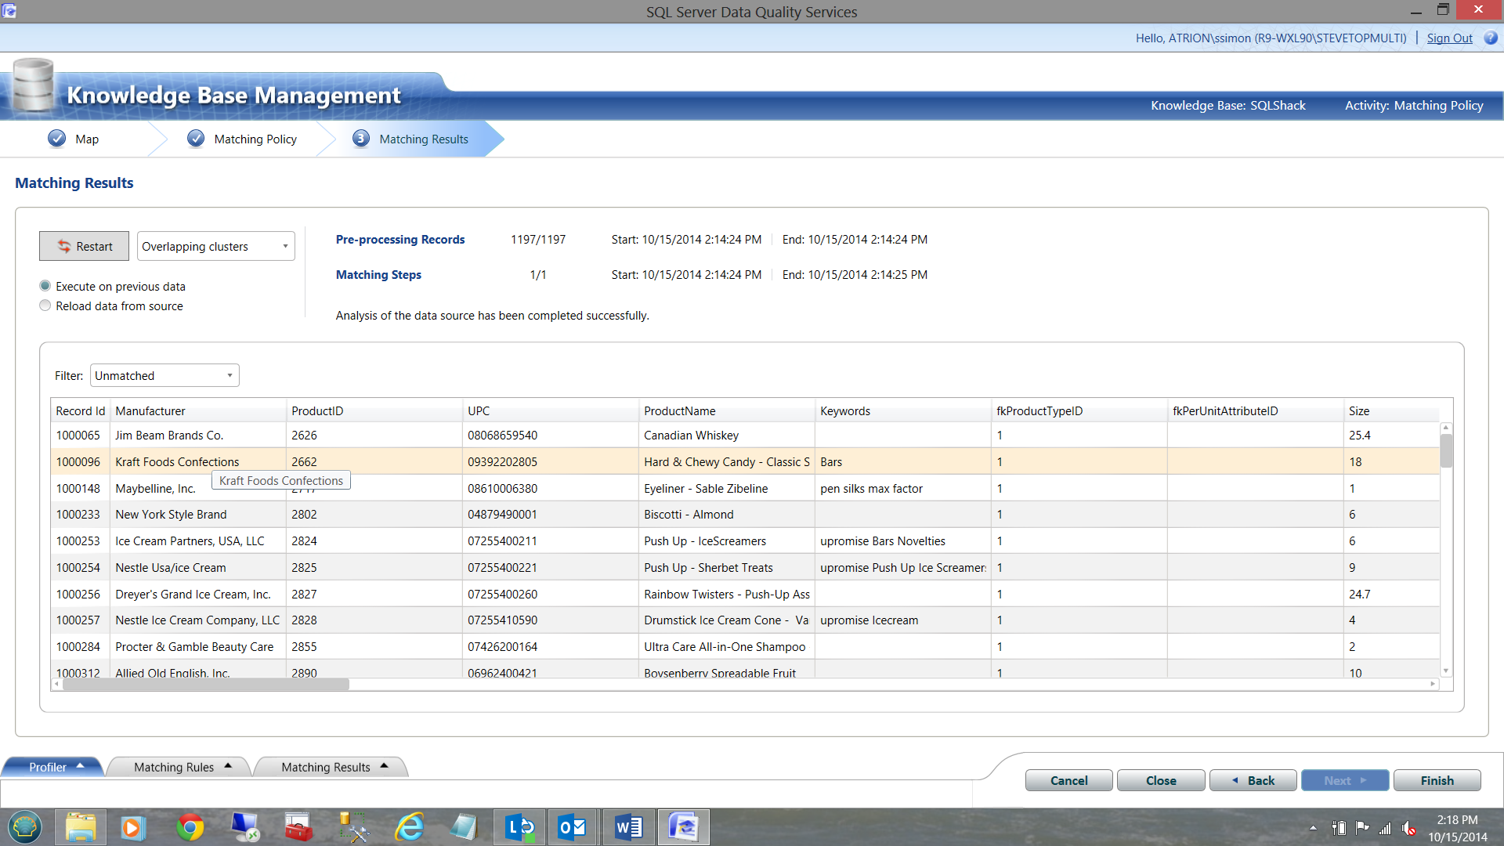
Task: Open Internet Explorer from the taskbar
Action: (x=409, y=827)
